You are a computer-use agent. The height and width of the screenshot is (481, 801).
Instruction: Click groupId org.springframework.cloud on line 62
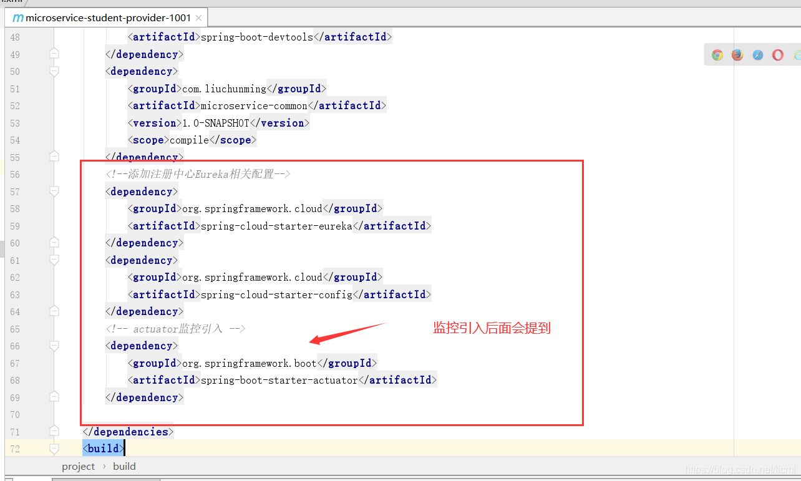(x=252, y=277)
